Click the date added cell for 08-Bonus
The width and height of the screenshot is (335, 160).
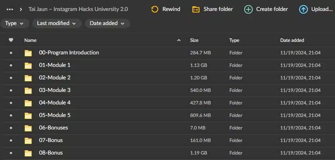[301, 153]
